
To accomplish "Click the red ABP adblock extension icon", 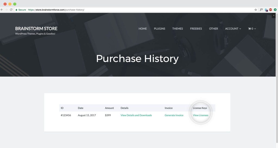I will [x=271, y=10].
